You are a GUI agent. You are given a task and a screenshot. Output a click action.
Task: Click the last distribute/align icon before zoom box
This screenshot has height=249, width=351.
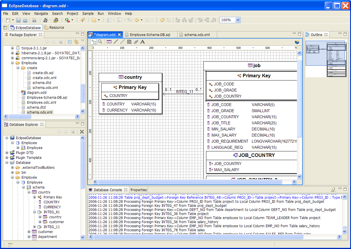point(214,20)
